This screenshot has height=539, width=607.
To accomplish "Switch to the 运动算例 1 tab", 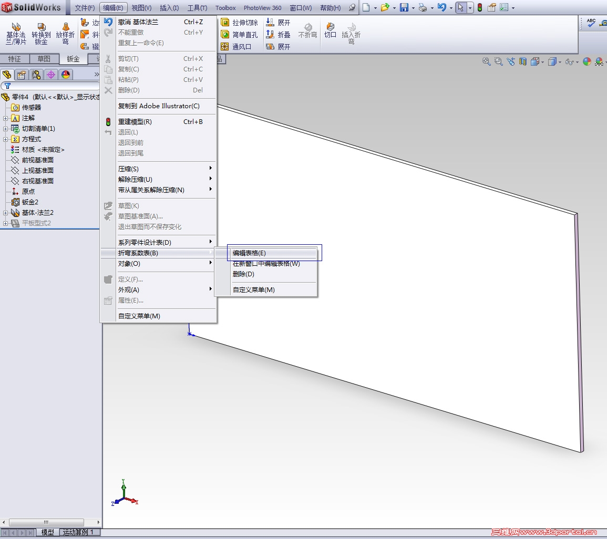I will (x=79, y=532).
